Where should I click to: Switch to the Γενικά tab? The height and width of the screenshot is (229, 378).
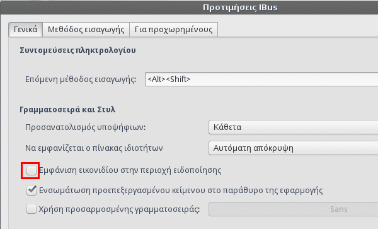pos(26,30)
